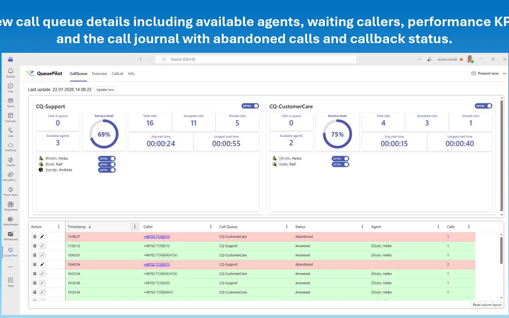
Task: Switch to Overview tab
Action: [99, 73]
